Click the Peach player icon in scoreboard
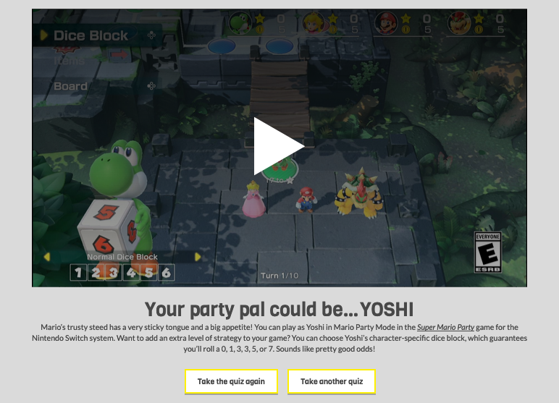This screenshot has height=403, width=559. click(x=313, y=23)
